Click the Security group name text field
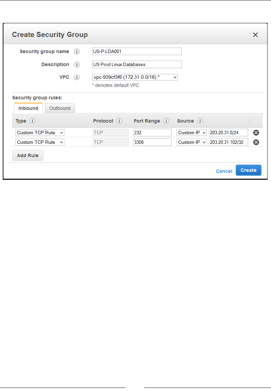Image resolution: width=271 pixels, height=391 pixels. pos(137,52)
